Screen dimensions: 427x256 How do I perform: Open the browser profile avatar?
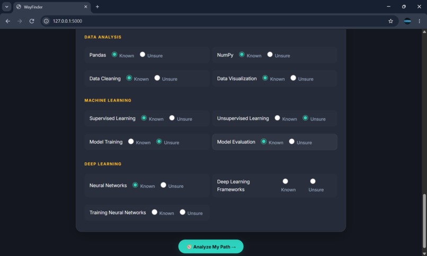tap(407, 21)
